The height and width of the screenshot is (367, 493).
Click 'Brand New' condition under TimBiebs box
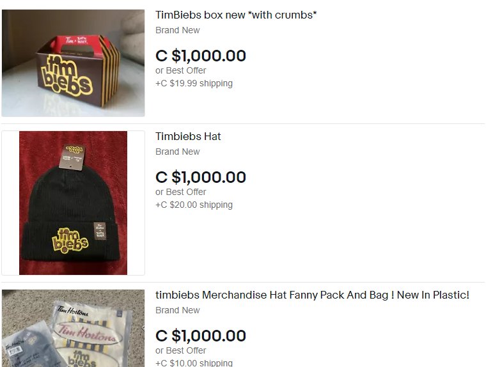(178, 30)
